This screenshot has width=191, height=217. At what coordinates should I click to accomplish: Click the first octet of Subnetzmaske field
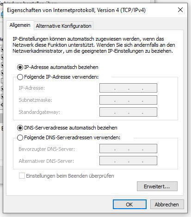pos(107,100)
